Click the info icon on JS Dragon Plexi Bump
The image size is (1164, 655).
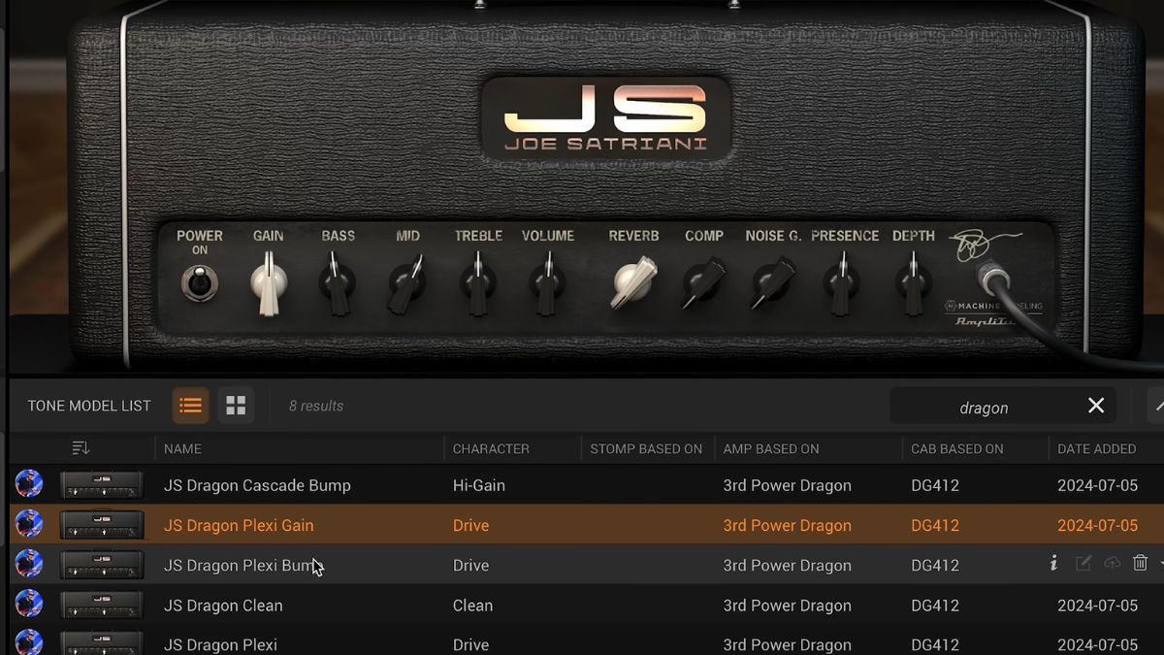click(1053, 563)
